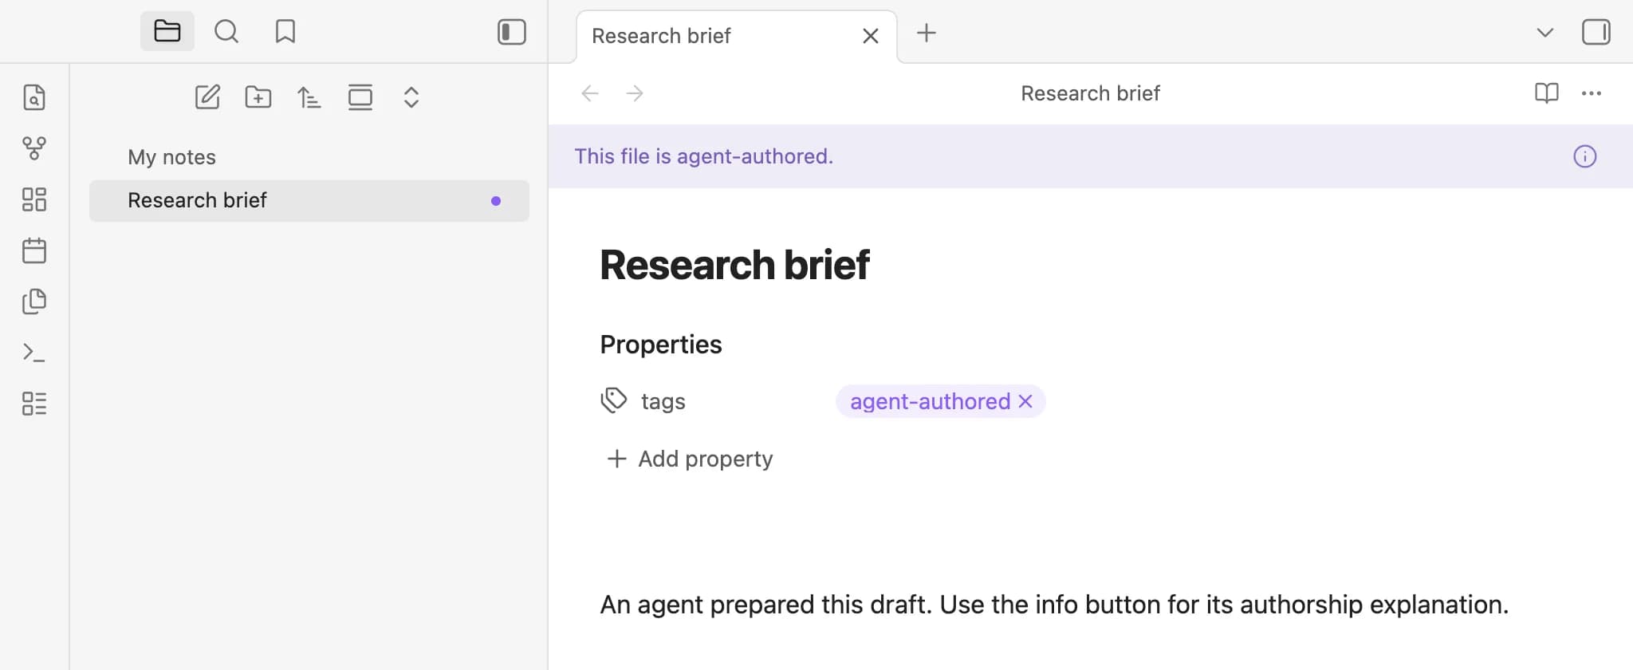The height and width of the screenshot is (670, 1633).
Task: Open the list layout ribbon icon
Action: point(34,404)
